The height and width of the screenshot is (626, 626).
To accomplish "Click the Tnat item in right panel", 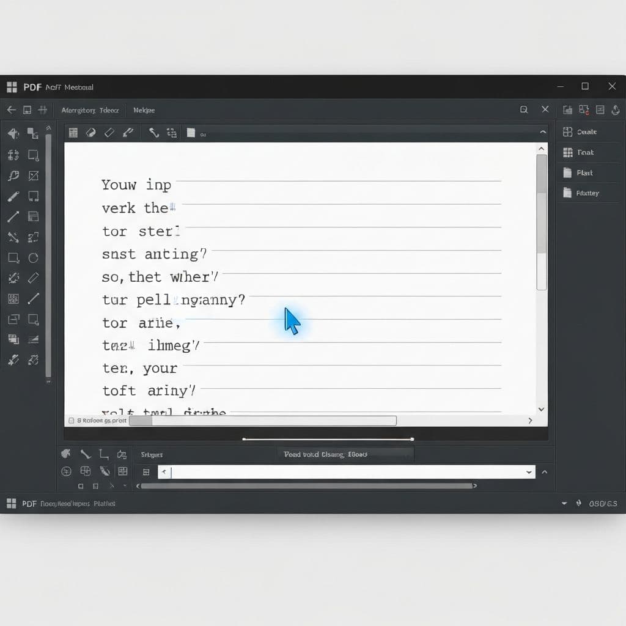I will (x=584, y=152).
